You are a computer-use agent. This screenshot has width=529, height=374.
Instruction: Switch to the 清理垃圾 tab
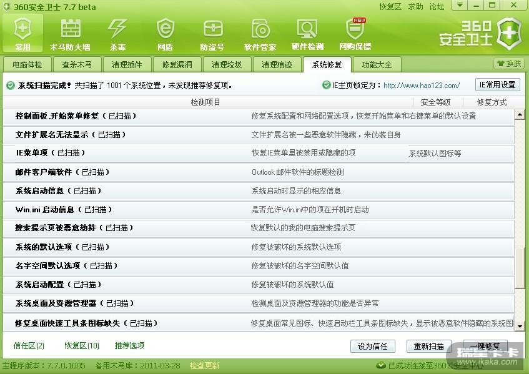pyautogui.click(x=227, y=64)
